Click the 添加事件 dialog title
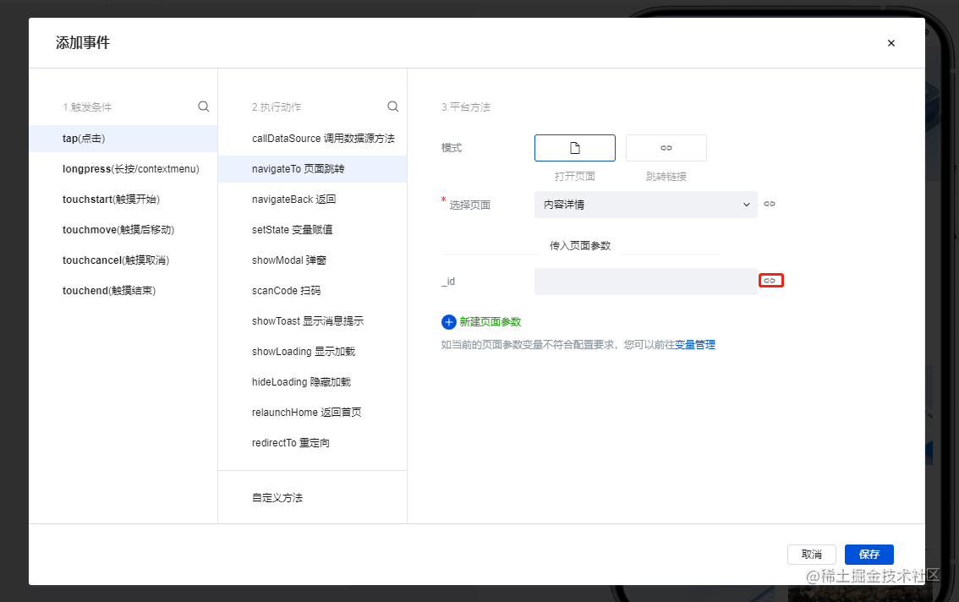 tap(83, 43)
